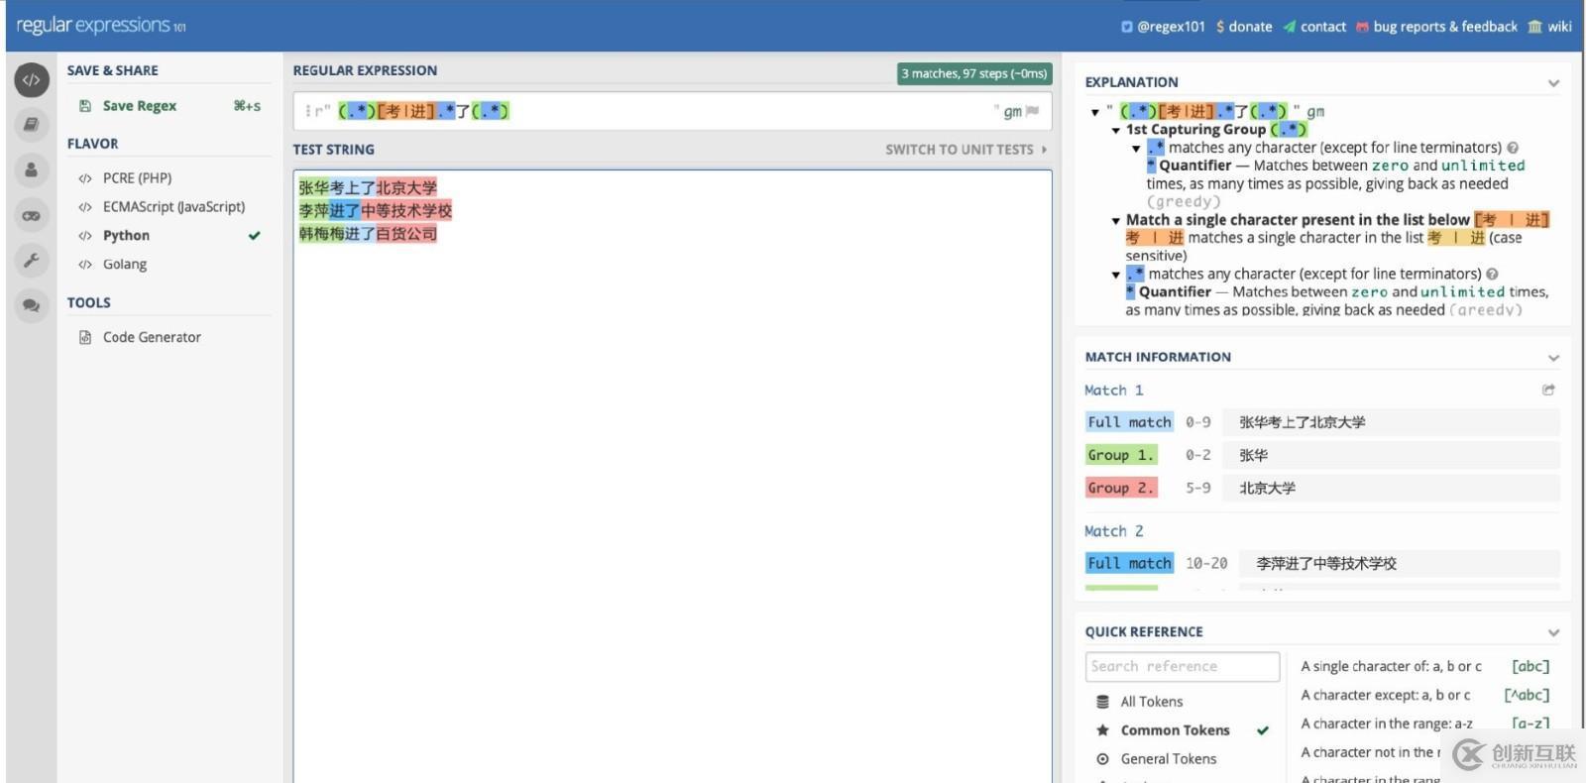The height and width of the screenshot is (783, 1586).
Task: Click Match 1 Group 2 row
Action: tap(1322, 488)
